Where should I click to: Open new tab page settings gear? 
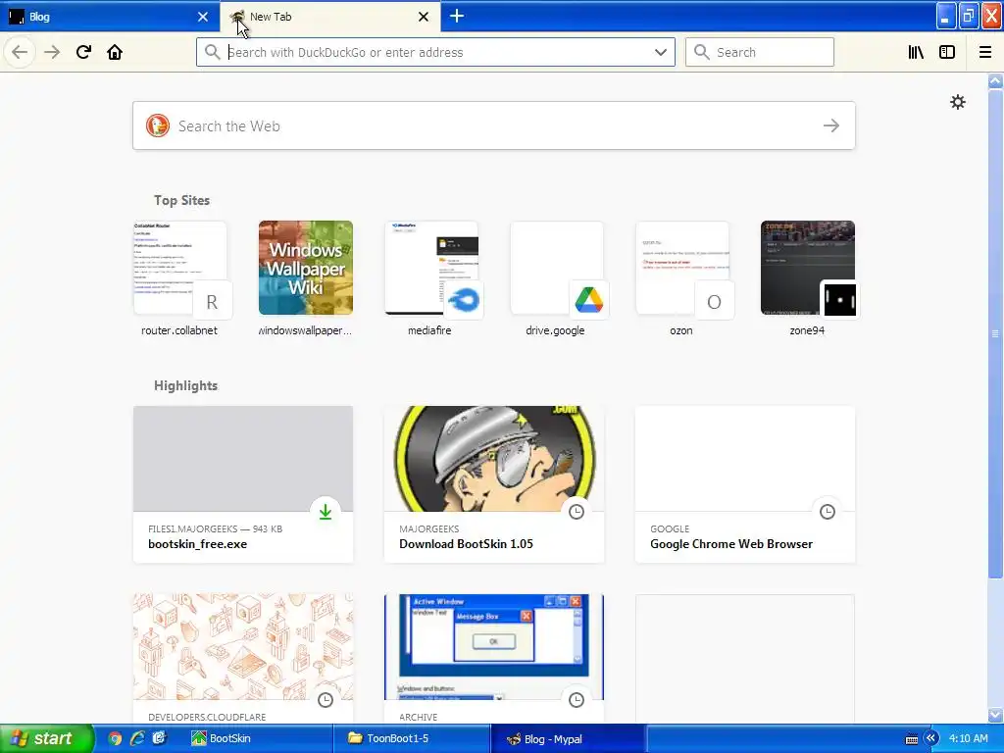957,102
